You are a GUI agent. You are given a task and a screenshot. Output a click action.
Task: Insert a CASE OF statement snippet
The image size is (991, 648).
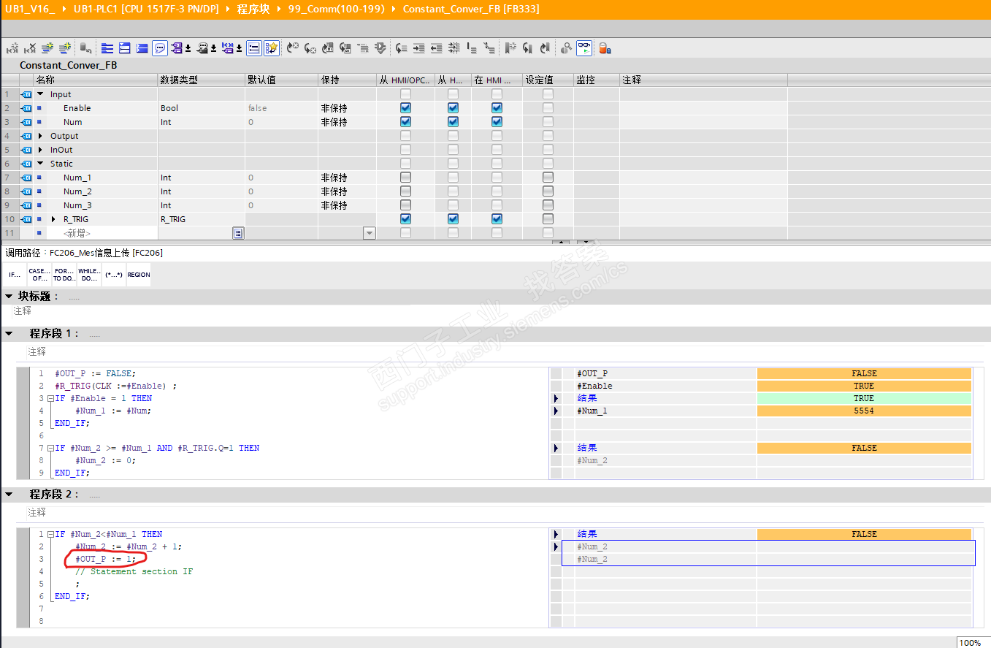click(x=39, y=275)
